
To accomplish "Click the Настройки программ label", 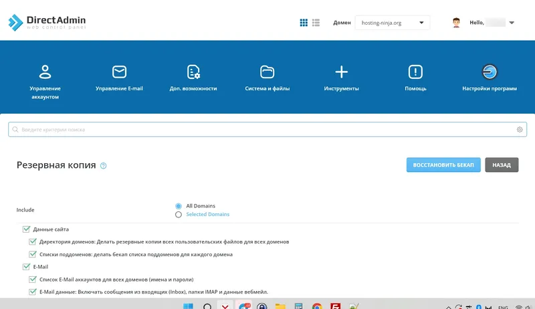I will click(490, 88).
